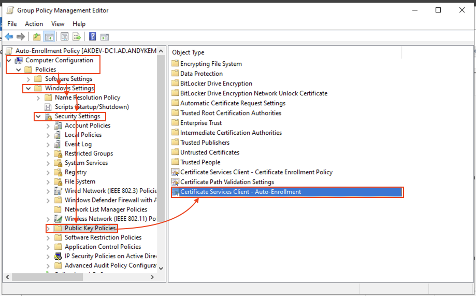This screenshot has width=476, height=296.
Task: Select Trusted Publishers folder
Action: click(205, 143)
